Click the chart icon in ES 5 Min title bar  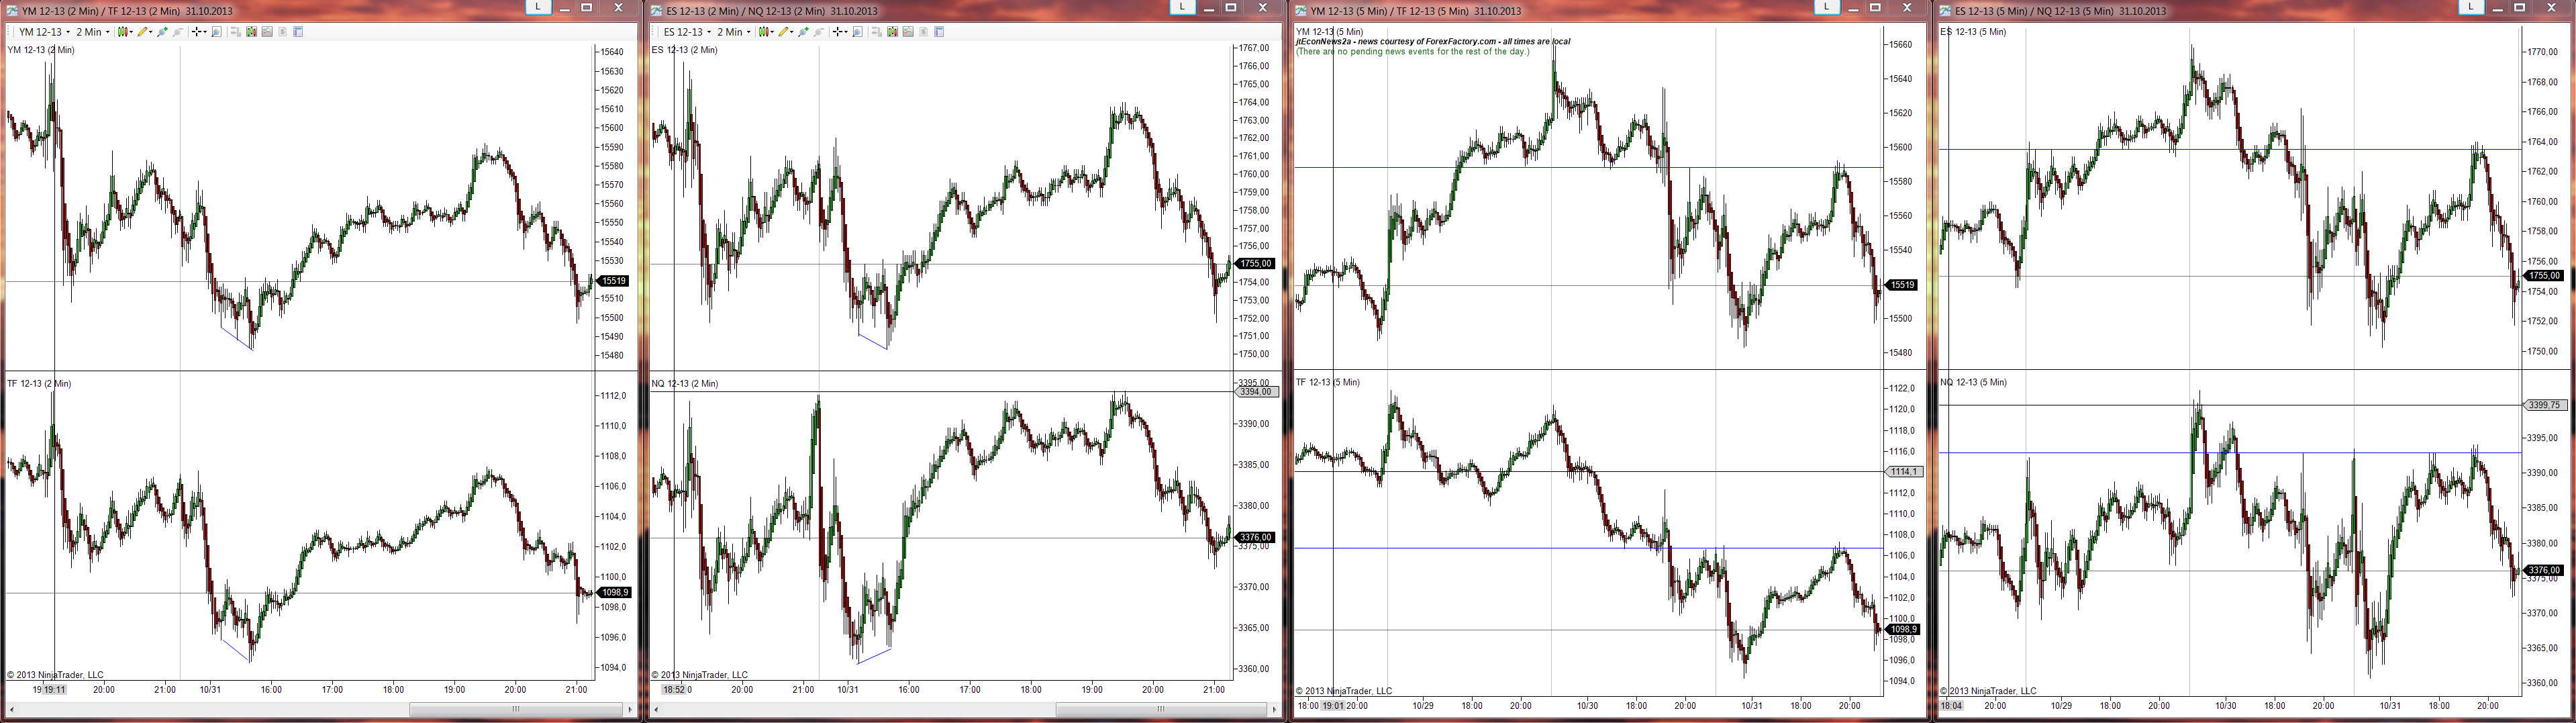coord(1945,10)
